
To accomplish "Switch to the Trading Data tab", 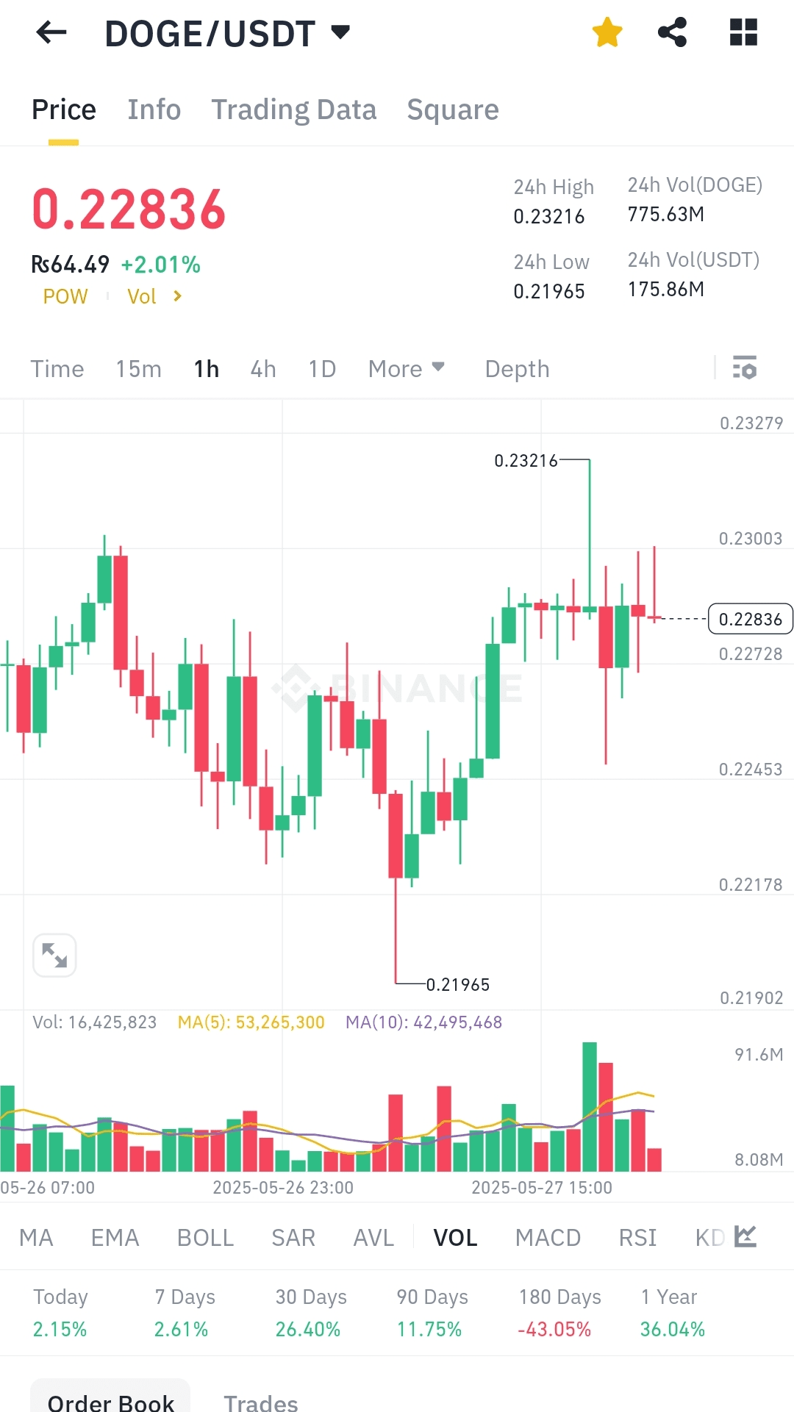I will click(x=294, y=110).
